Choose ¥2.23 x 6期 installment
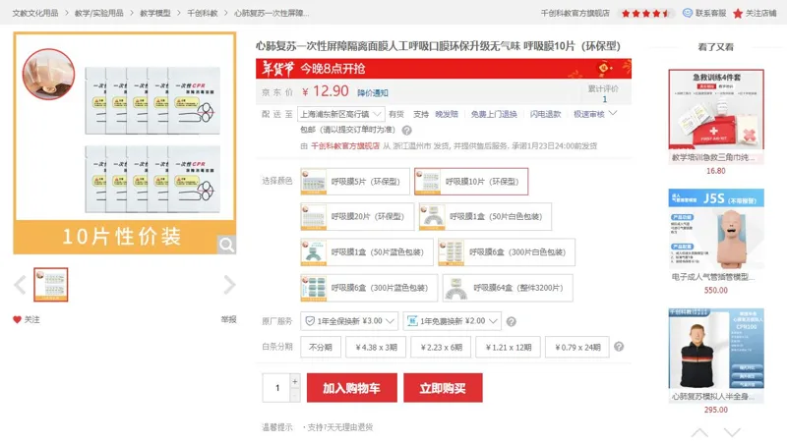This screenshot has width=787, height=443. [x=441, y=347]
